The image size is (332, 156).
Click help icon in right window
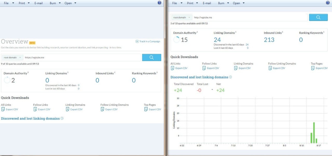click(328, 3)
